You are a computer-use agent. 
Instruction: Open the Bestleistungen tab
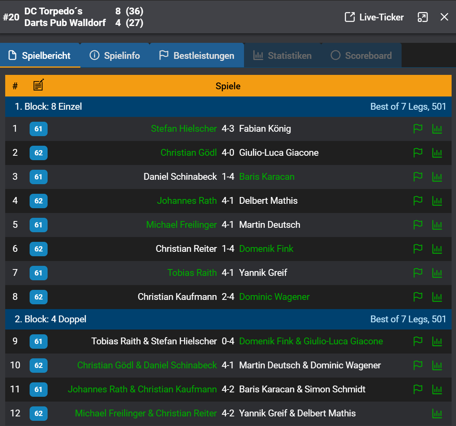pyautogui.click(x=197, y=56)
